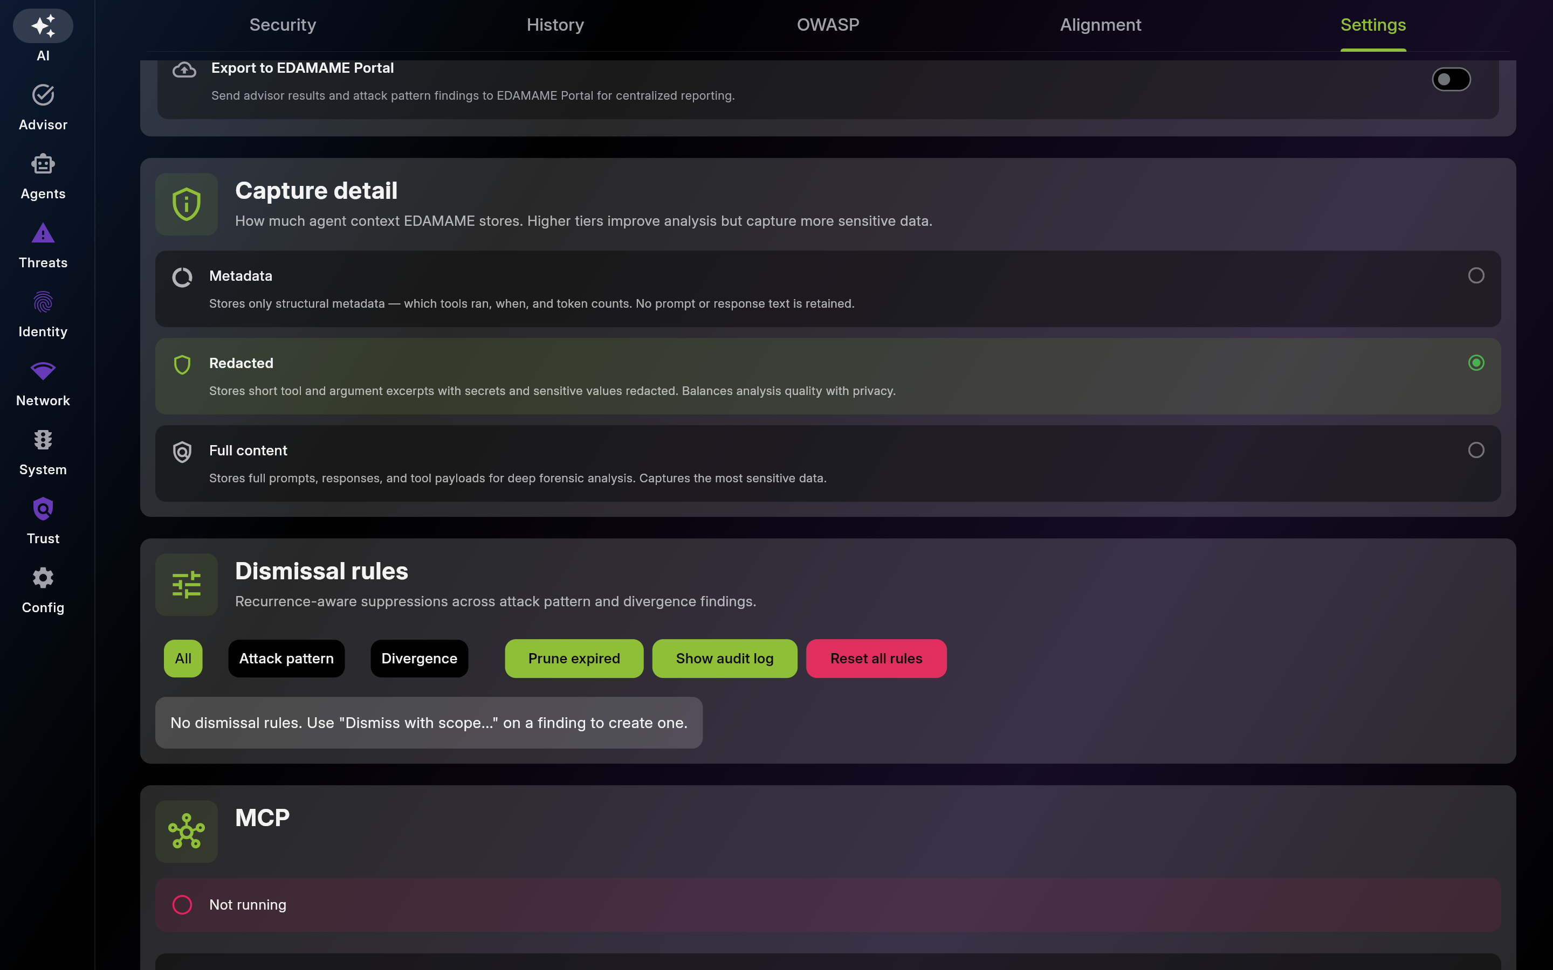The image size is (1553, 970).
Task: Open the AI sparkle section in sidebar
Action: 43,26
